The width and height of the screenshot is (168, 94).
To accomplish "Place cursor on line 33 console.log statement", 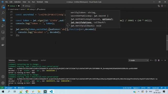I will tap(39, 32).
